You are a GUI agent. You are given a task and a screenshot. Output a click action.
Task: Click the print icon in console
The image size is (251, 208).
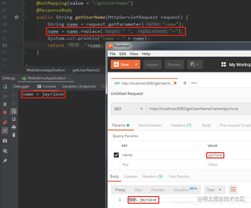tap(14, 127)
